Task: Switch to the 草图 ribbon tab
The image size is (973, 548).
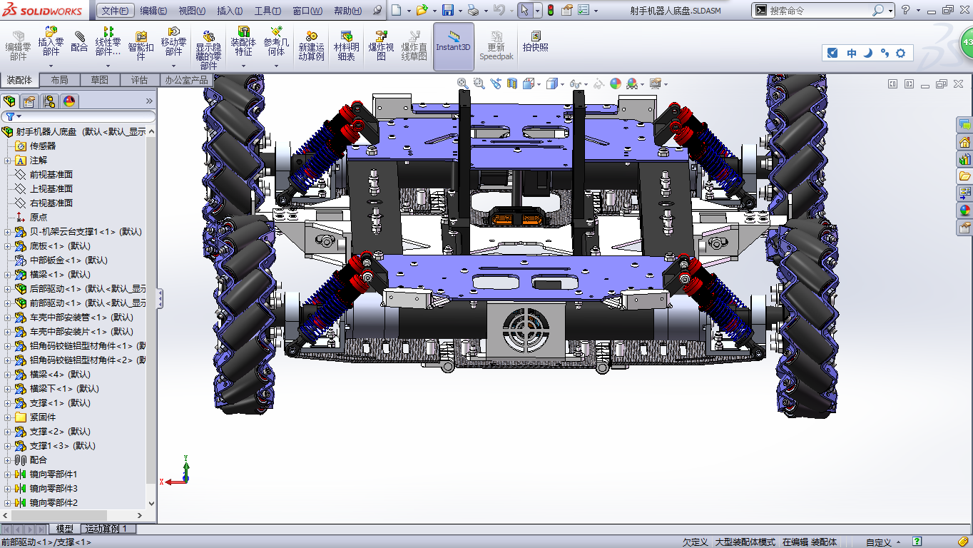Action: (x=100, y=80)
